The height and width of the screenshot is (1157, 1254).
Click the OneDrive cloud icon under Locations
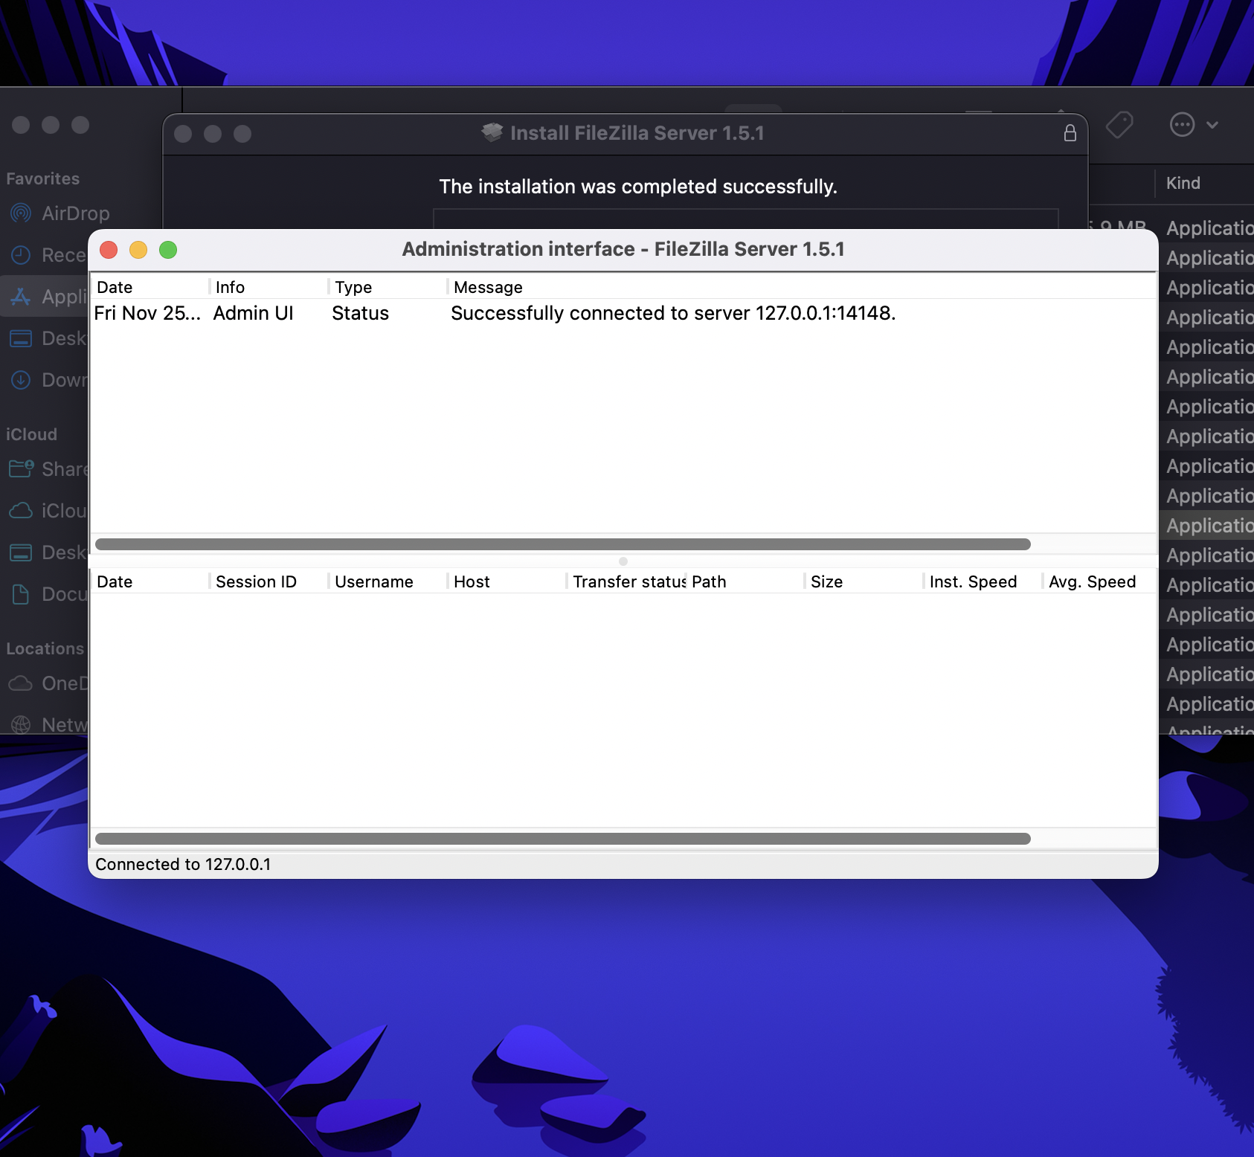coord(21,683)
